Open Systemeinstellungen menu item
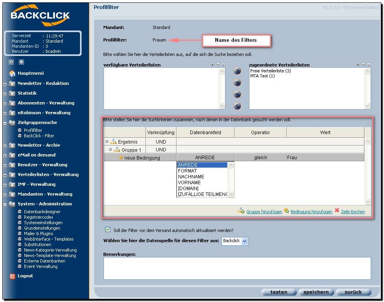Viewport: 384px width, 302px height. pos(43,223)
